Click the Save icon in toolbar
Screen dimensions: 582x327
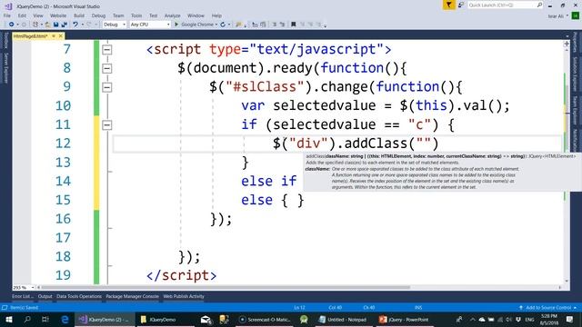(x=55, y=25)
